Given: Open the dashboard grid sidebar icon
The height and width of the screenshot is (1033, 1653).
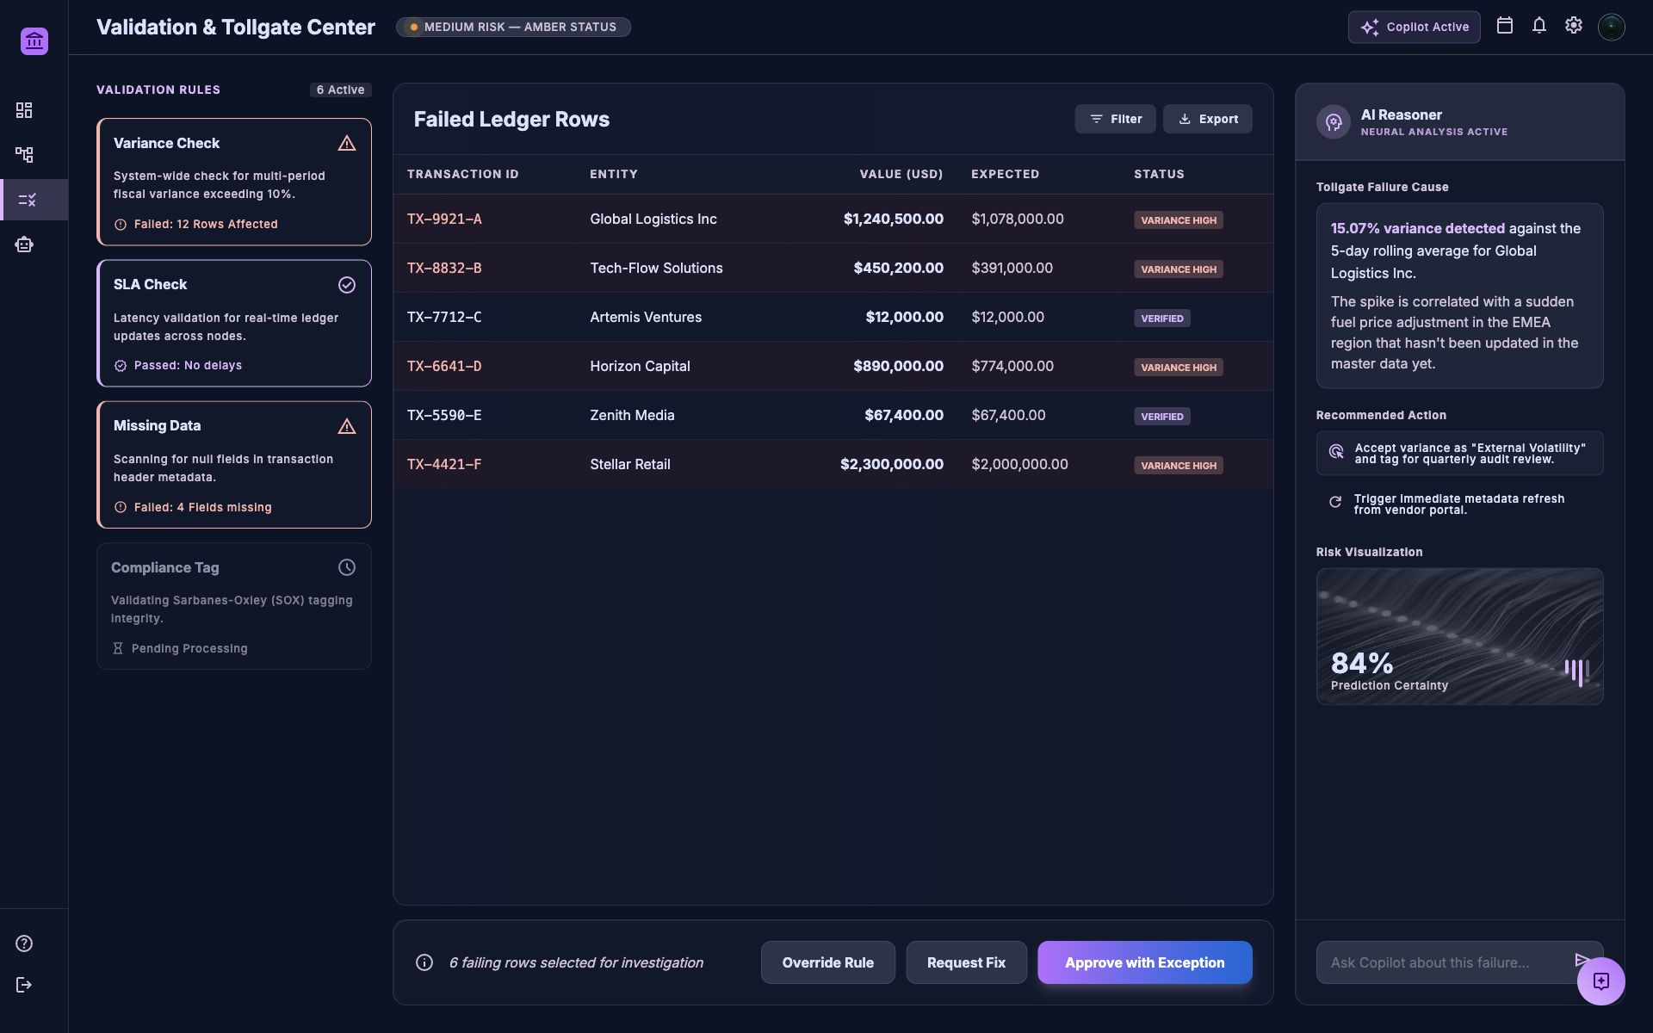Looking at the screenshot, I should pyautogui.click(x=24, y=110).
